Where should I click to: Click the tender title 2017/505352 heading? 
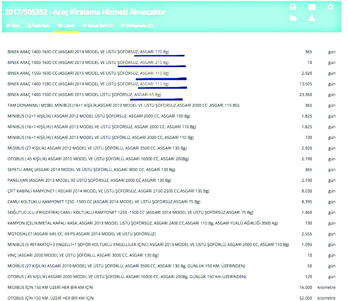click(85, 12)
